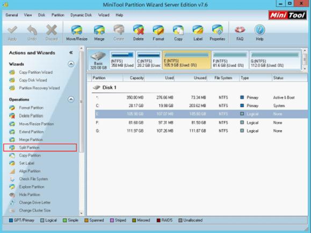Open the Disk menu

(x=42, y=15)
